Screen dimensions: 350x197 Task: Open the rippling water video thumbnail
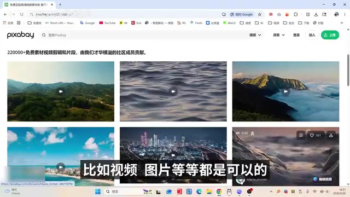[173, 91]
